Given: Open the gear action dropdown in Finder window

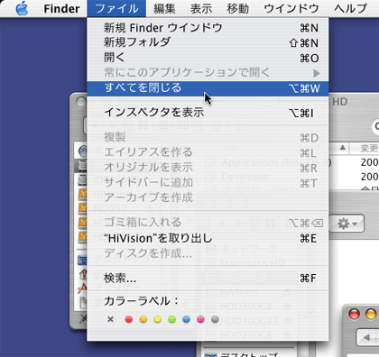Looking at the screenshot, I should 347,224.
